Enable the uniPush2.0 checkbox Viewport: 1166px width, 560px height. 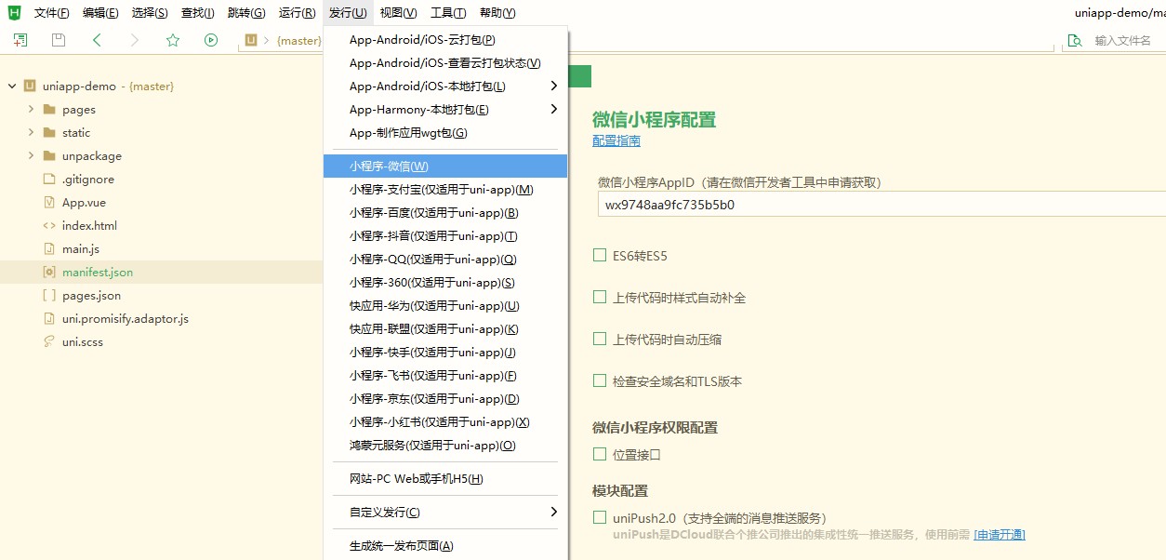tap(600, 517)
